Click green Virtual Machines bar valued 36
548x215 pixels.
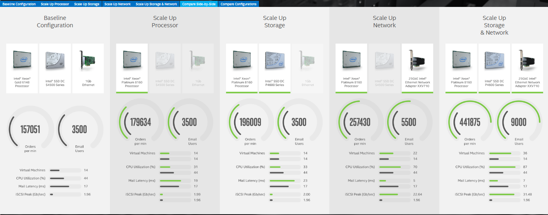(504, 153)
